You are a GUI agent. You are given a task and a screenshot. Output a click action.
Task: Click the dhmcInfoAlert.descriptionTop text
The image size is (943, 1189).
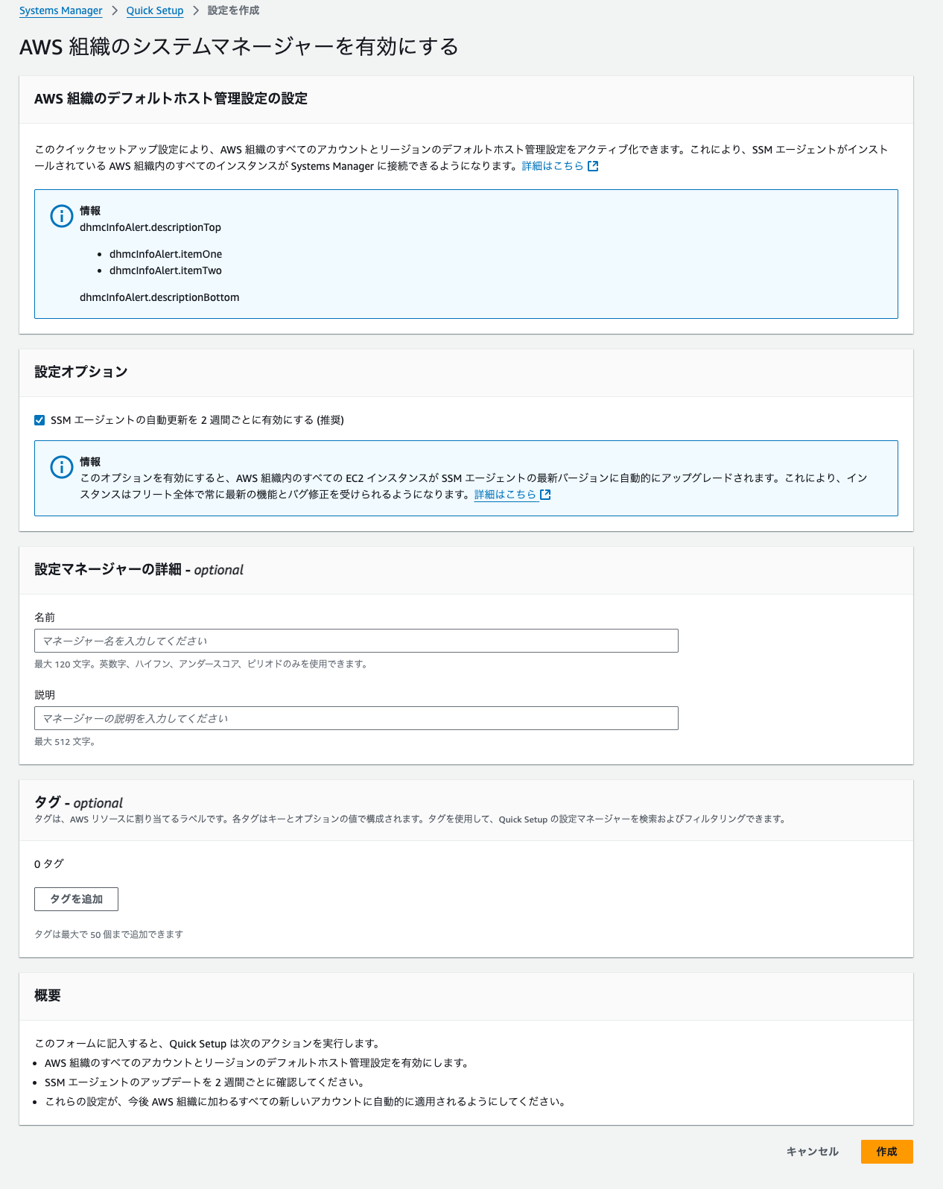coord(150,227)
